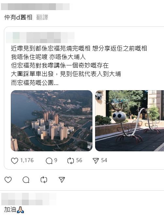Expand the truncated text 而宏福苑嘅公園...

(x=35, y=83)
